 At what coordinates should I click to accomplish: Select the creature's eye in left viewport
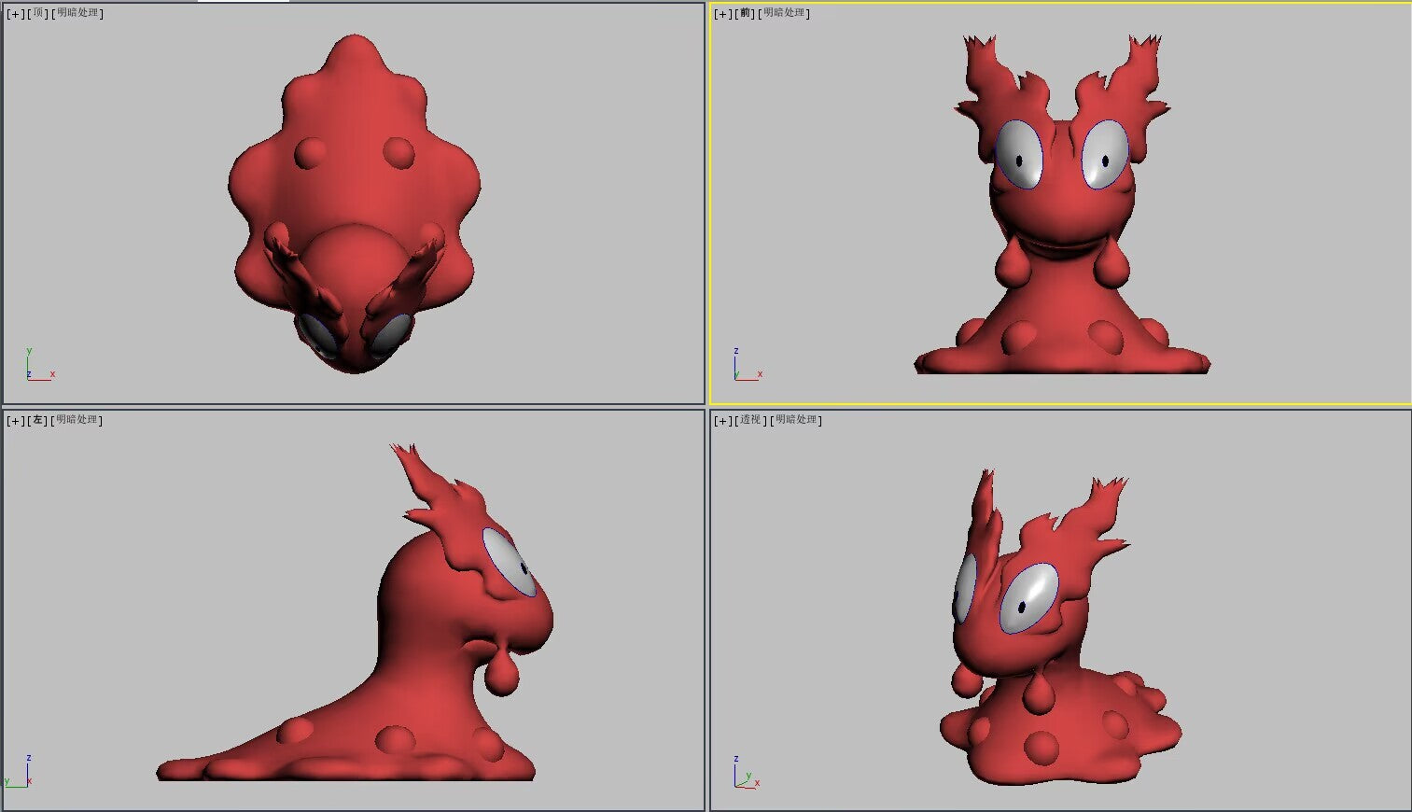click(510, 562)
